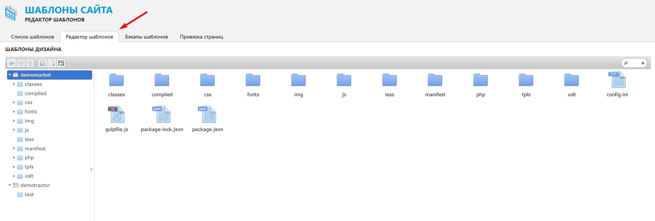Expand the classes folder in tree
The width and height of the screenshot is (655, 221).
tap(14, 84)
